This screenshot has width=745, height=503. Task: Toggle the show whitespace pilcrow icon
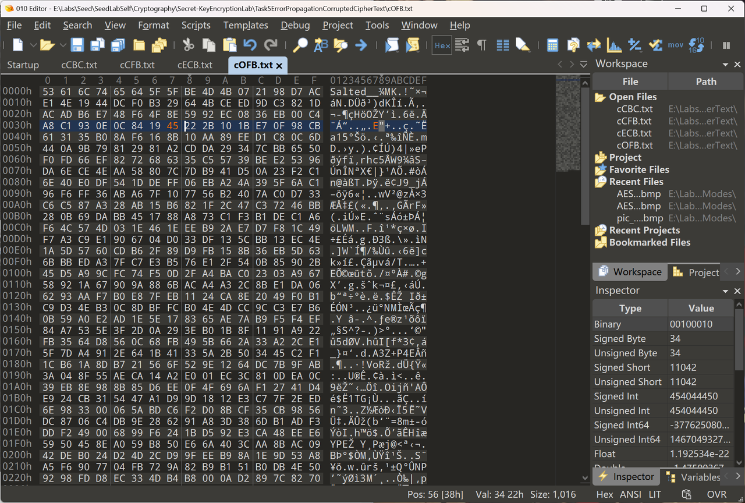(482, 45)
